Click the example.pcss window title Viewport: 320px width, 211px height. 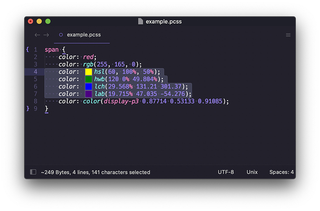163,21
